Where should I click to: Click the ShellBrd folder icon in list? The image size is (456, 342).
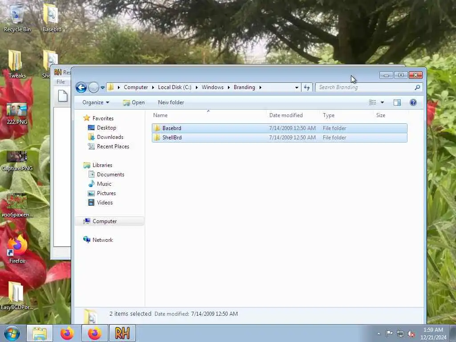[x=157, y=138]
